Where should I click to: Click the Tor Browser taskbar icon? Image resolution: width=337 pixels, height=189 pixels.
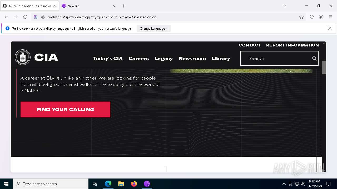(x=147, y=184)
